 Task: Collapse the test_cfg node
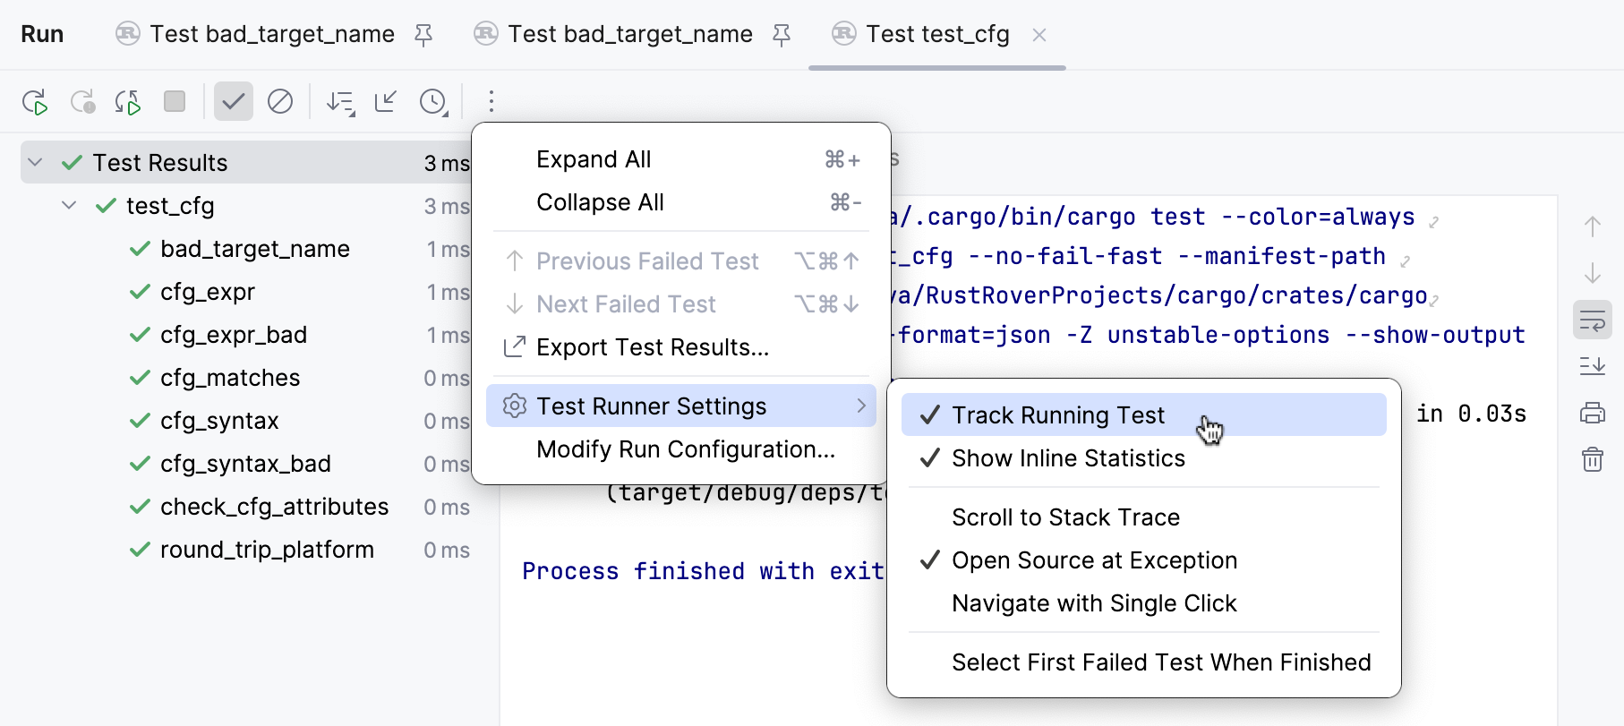(69, 205)
